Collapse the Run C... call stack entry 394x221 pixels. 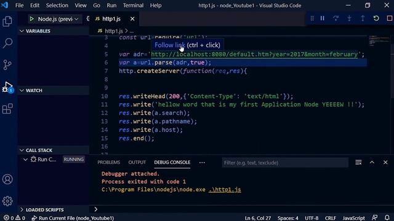click(25, 160)
